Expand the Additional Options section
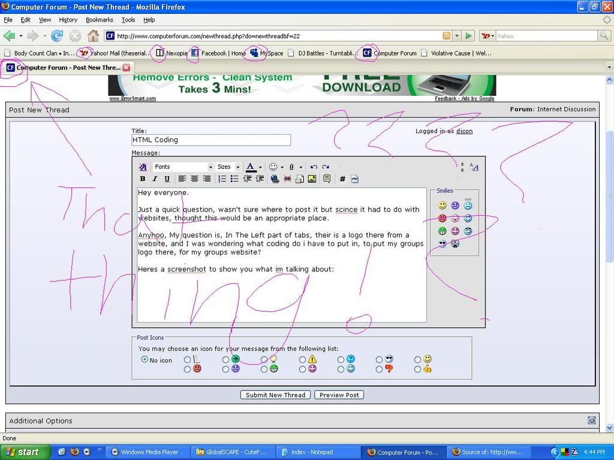 [x=592, y=420]
